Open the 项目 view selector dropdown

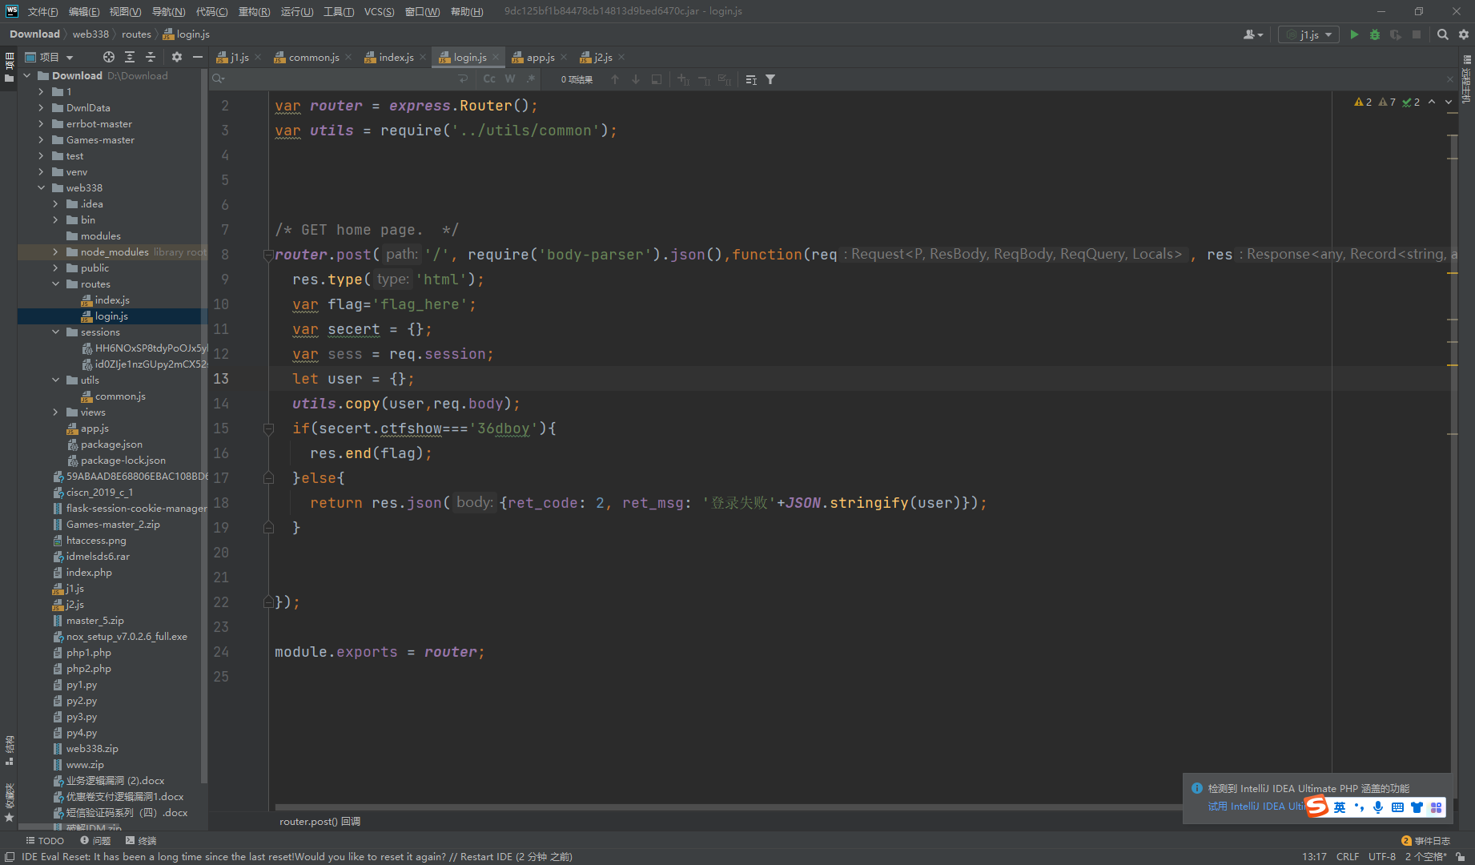coord(50,57)
